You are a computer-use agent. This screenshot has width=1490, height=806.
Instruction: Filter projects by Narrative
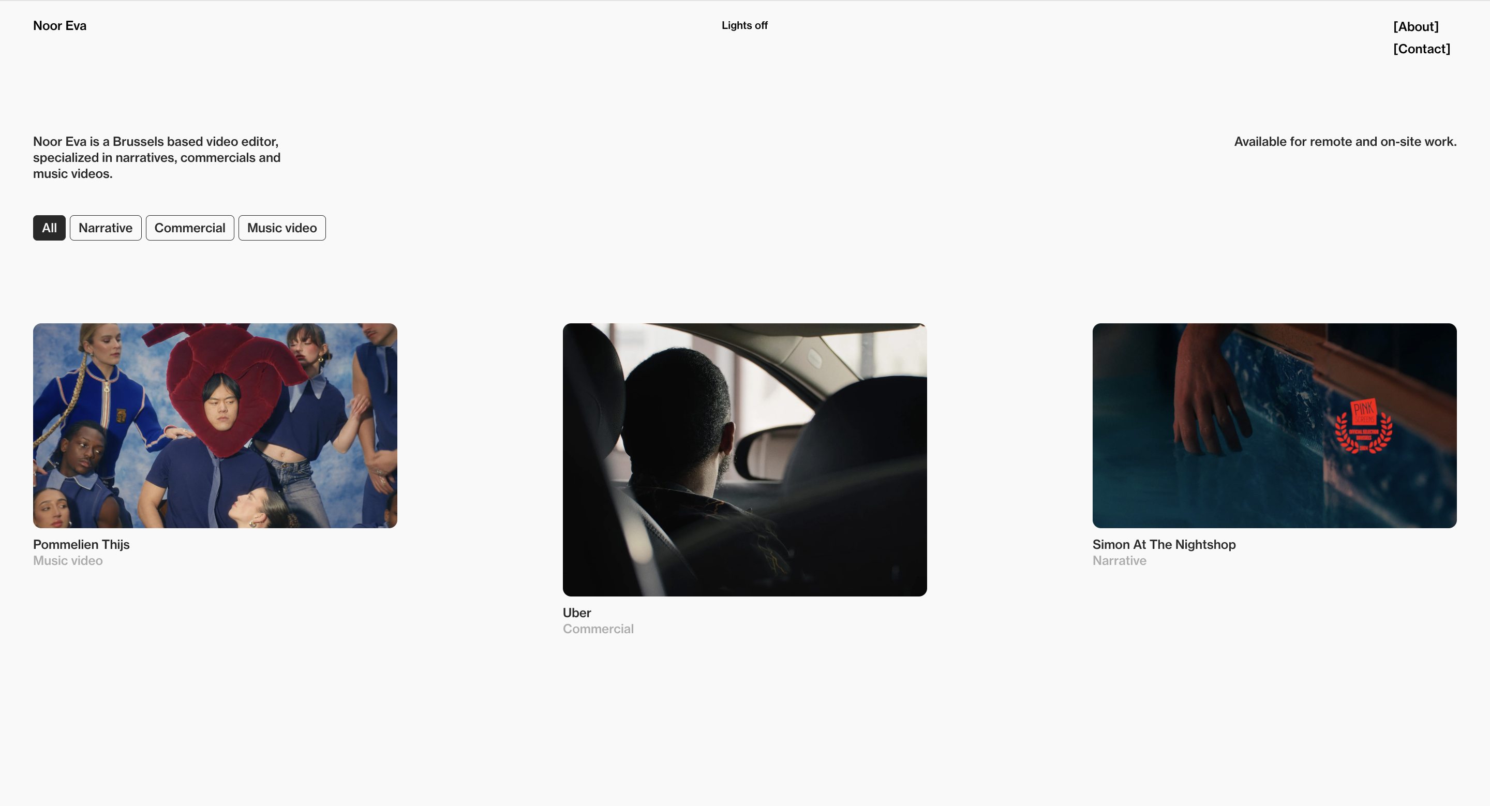(105, 228)
